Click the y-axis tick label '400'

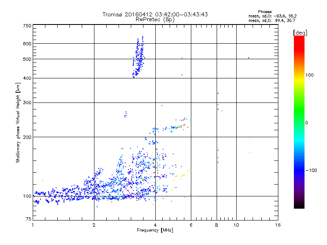click(27, 78)
